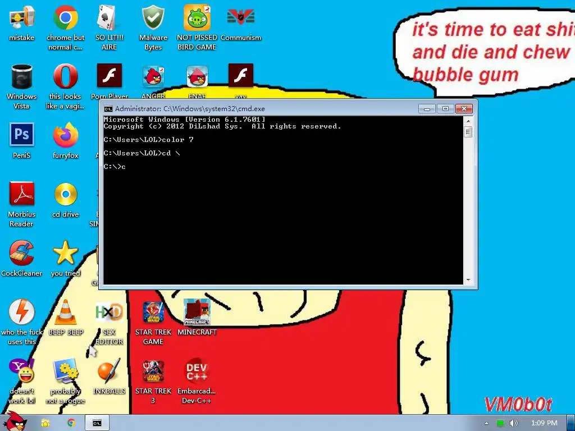Open the file explorer taskbar icon
The image size is (575, 431).
[45, 423]
